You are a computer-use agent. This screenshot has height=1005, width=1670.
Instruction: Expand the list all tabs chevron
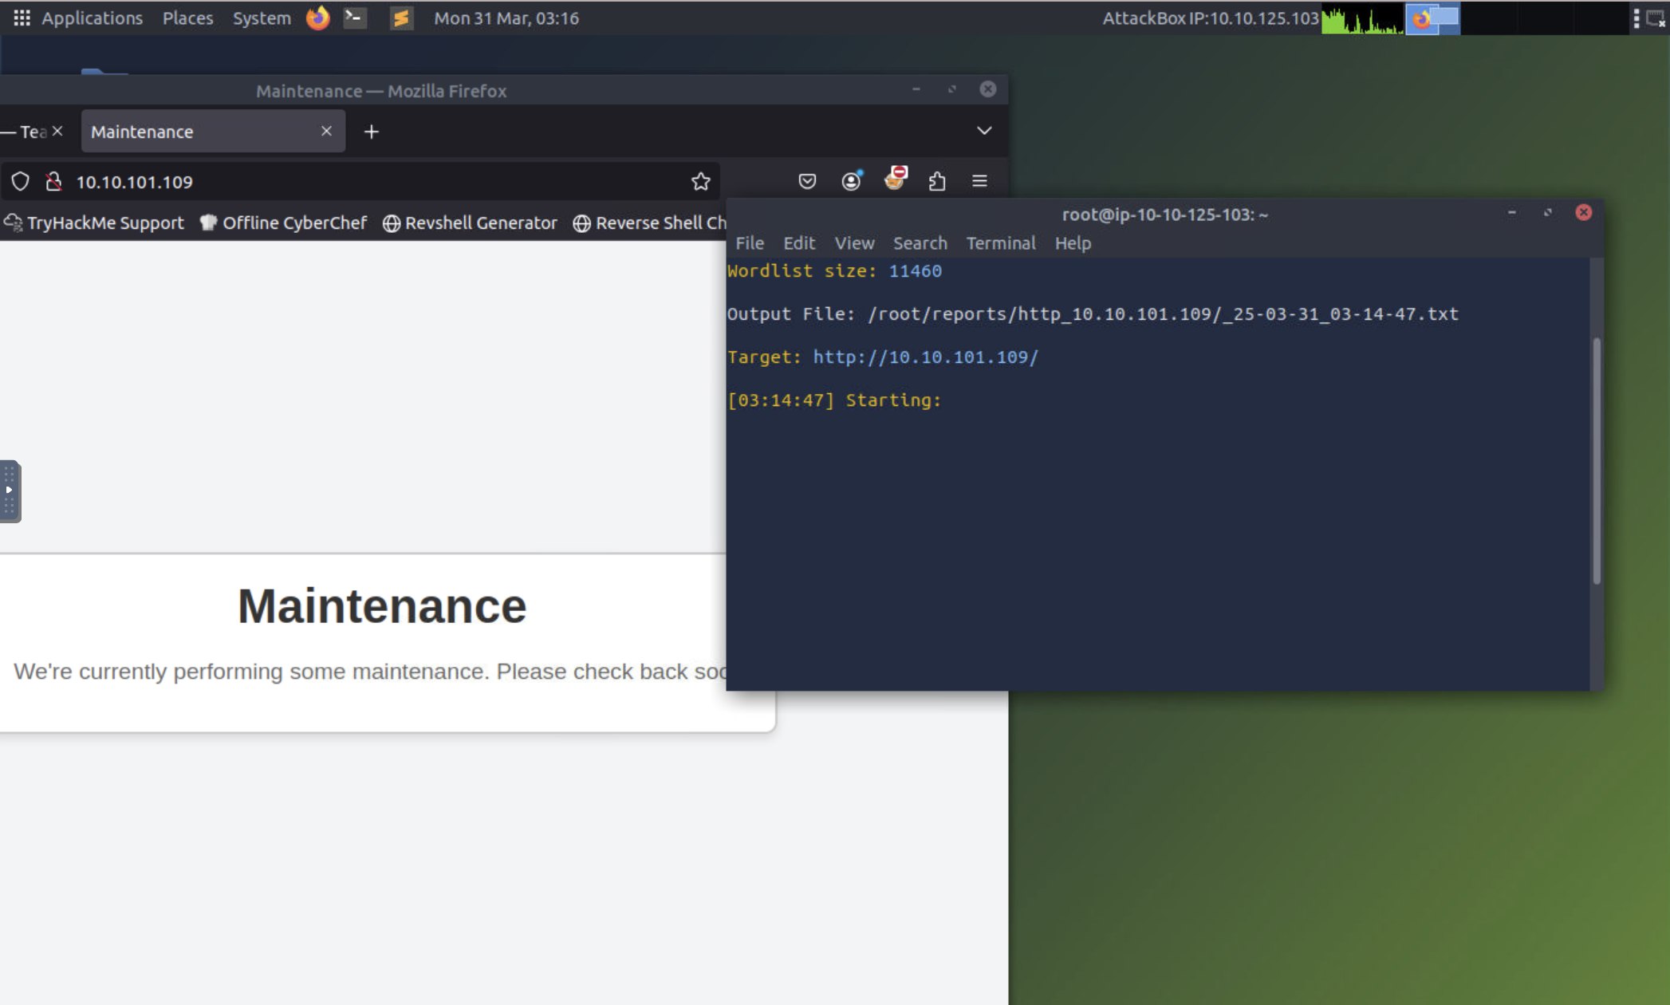984,131
